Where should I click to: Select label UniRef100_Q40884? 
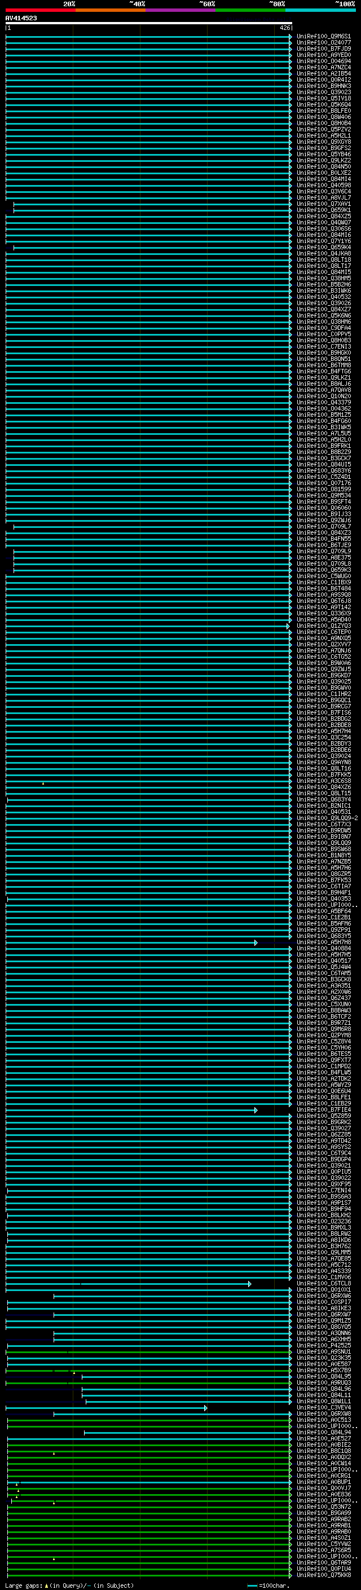[x=323, y=948]
